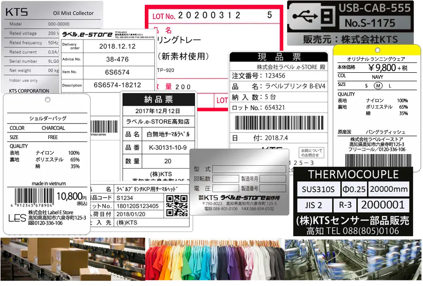Click the 出荷についてのお問合せ box
The height and width of the screenshot is (286, 423).
pos(311,153)
